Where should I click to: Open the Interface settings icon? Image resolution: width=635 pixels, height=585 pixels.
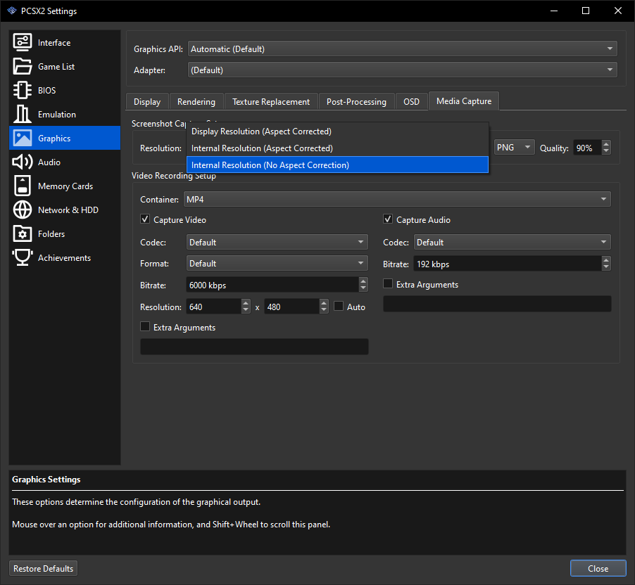23,42
